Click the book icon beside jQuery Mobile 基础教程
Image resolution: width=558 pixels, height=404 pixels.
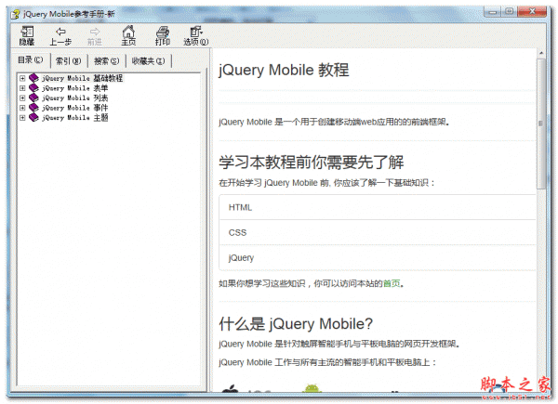(33, 78)
